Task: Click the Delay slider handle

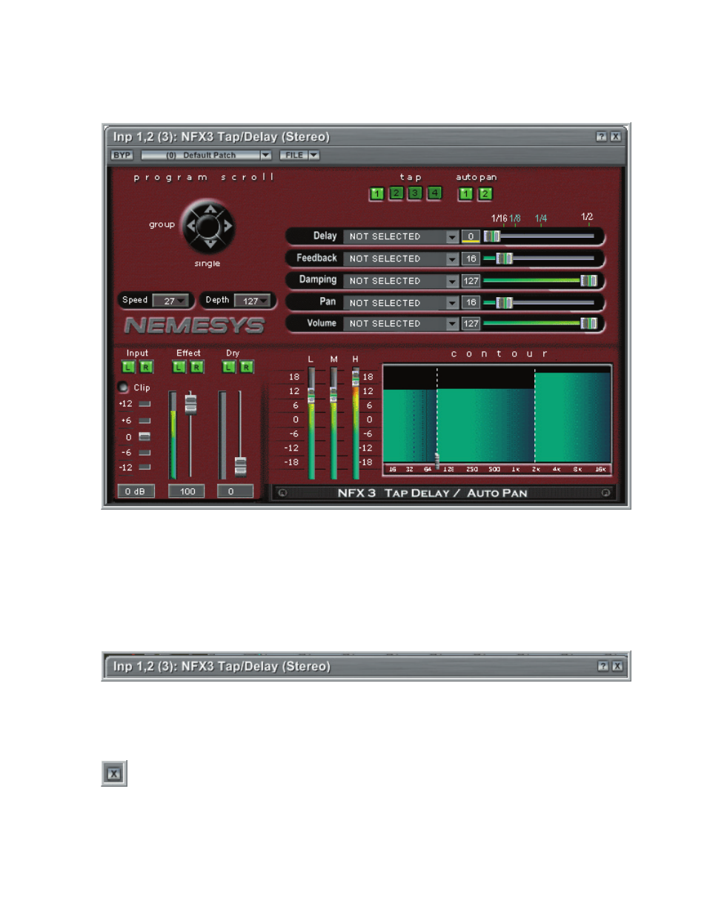Action: 492,236
